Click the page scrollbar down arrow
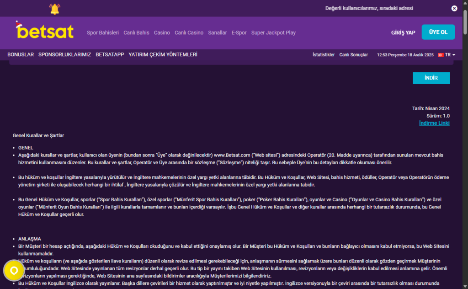The height and width of the screenshot is (289, 468). (465, 286)
